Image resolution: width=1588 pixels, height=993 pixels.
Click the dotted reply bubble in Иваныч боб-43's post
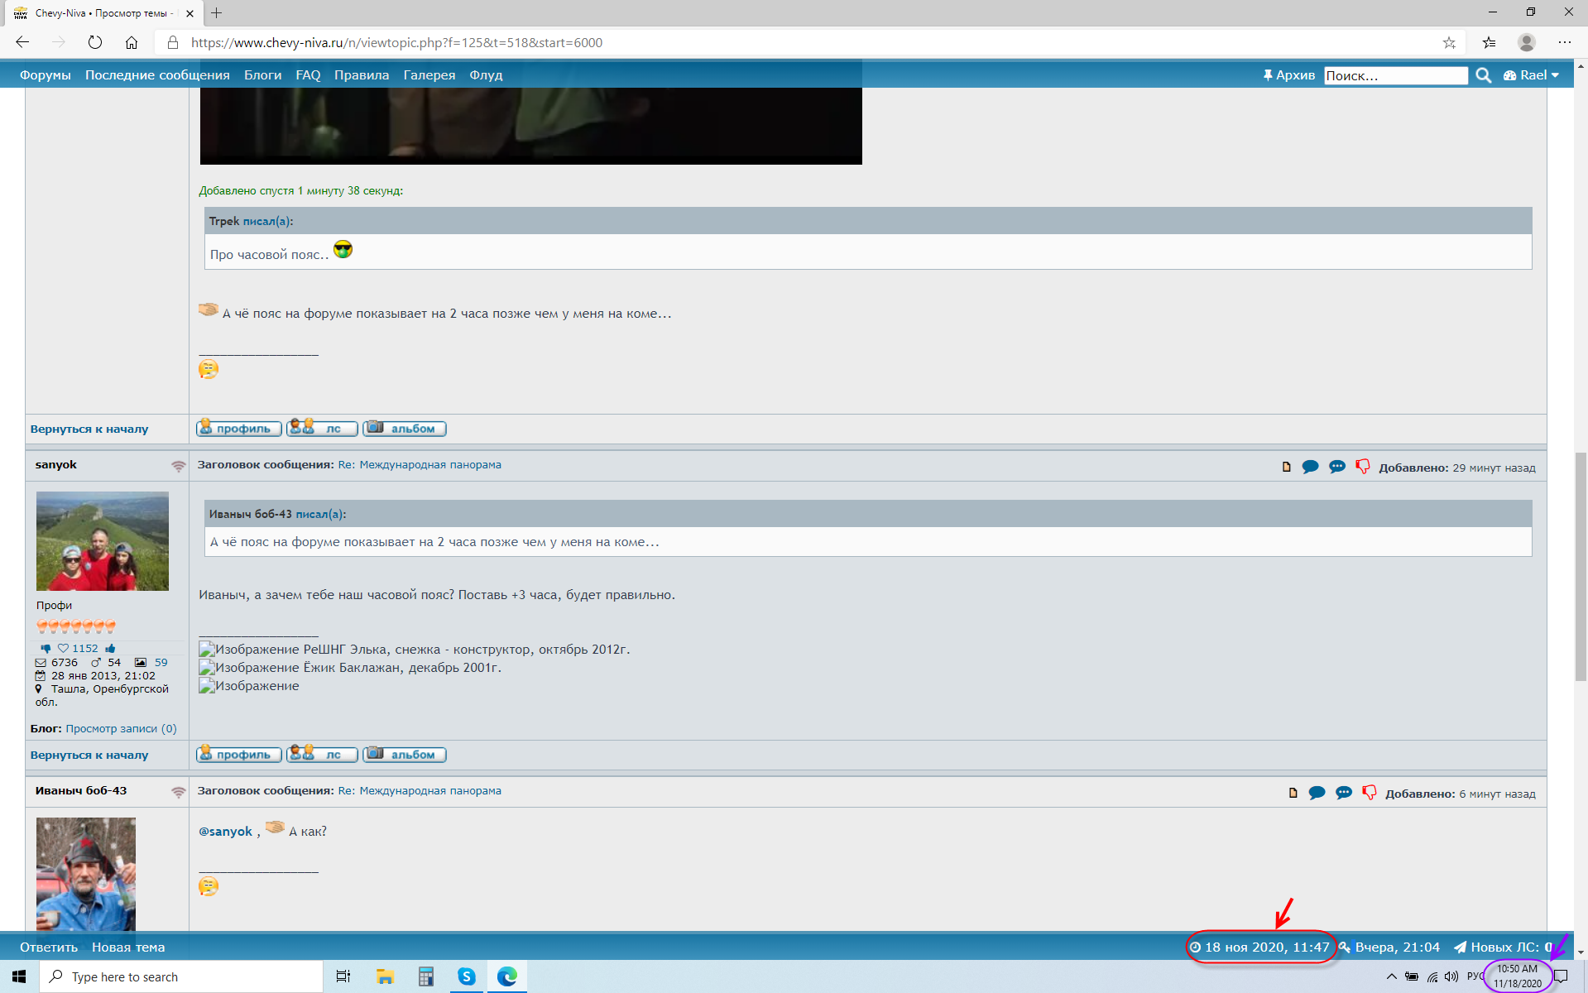1343,794
